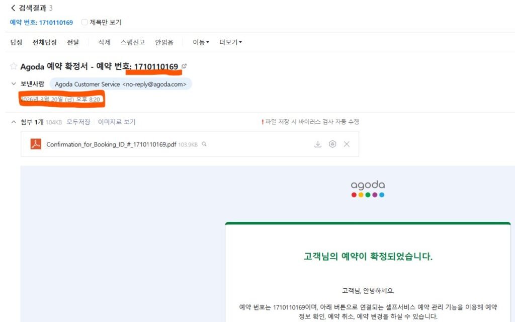Image resolution: width=515 pixels, height=322 pixels.
Task: Click search term 예약 번호: 1710110169
Action: (41, 22)
